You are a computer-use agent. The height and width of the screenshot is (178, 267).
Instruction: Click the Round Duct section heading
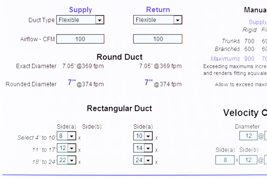119,57
